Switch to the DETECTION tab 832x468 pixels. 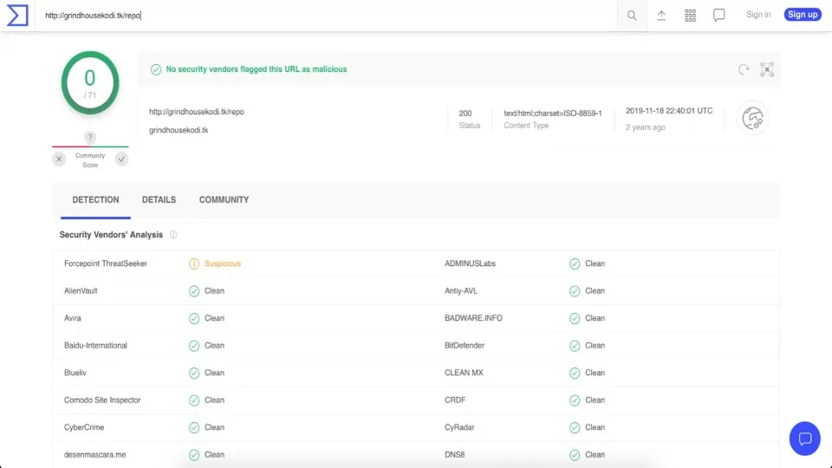(95, 200)
